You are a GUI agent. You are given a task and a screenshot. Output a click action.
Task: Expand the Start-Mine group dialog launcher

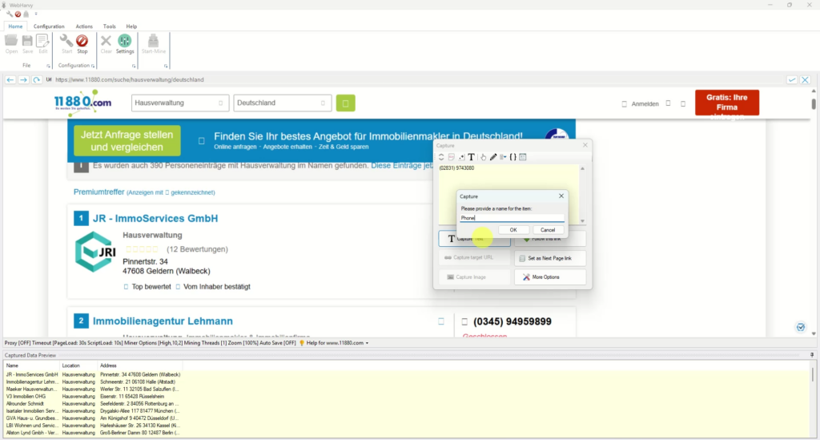166,66
